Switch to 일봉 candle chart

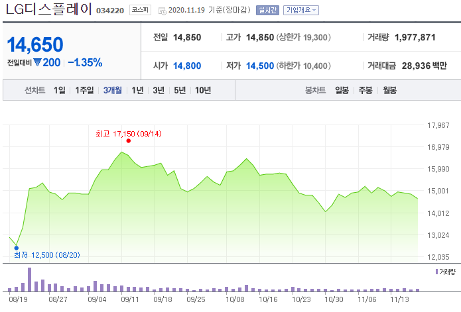[342, 90]
